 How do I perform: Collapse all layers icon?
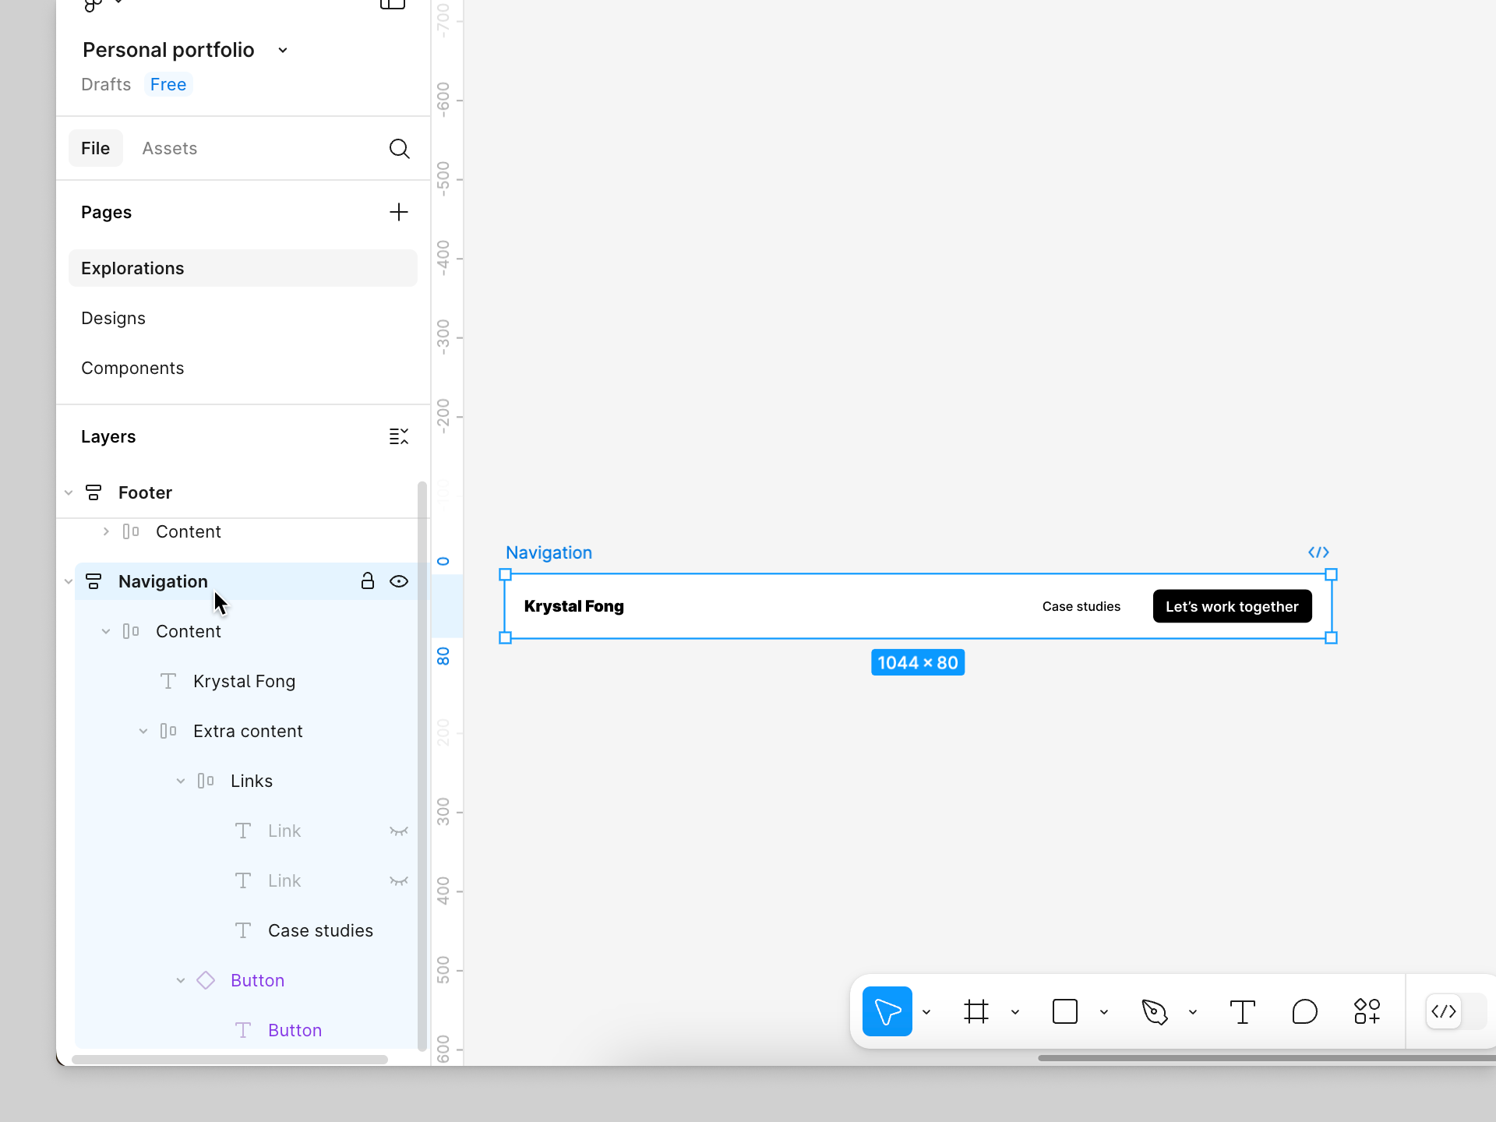pyautogui.click(x=399, y=436)
